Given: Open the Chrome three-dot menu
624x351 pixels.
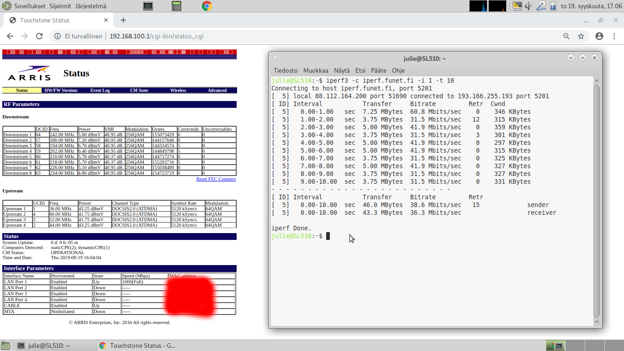Looking at the screenshot, I should (x=614, y=36).
